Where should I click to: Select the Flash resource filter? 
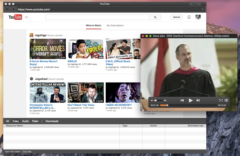click(35, 121)
